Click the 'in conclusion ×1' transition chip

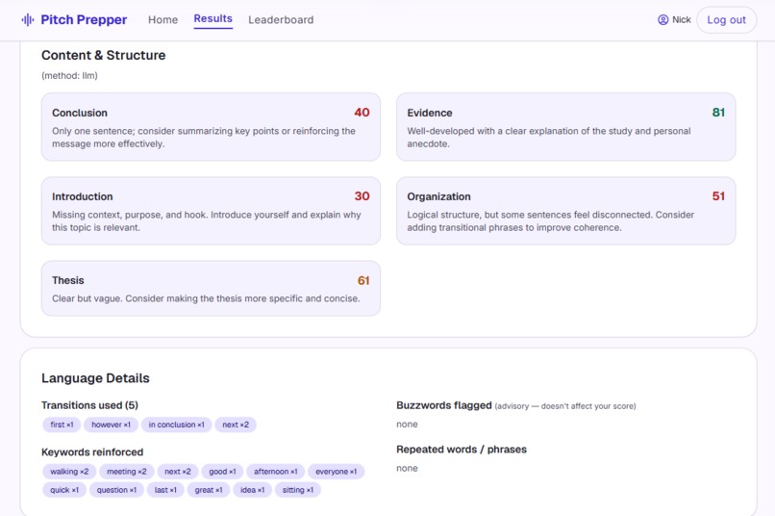point(177,425)
